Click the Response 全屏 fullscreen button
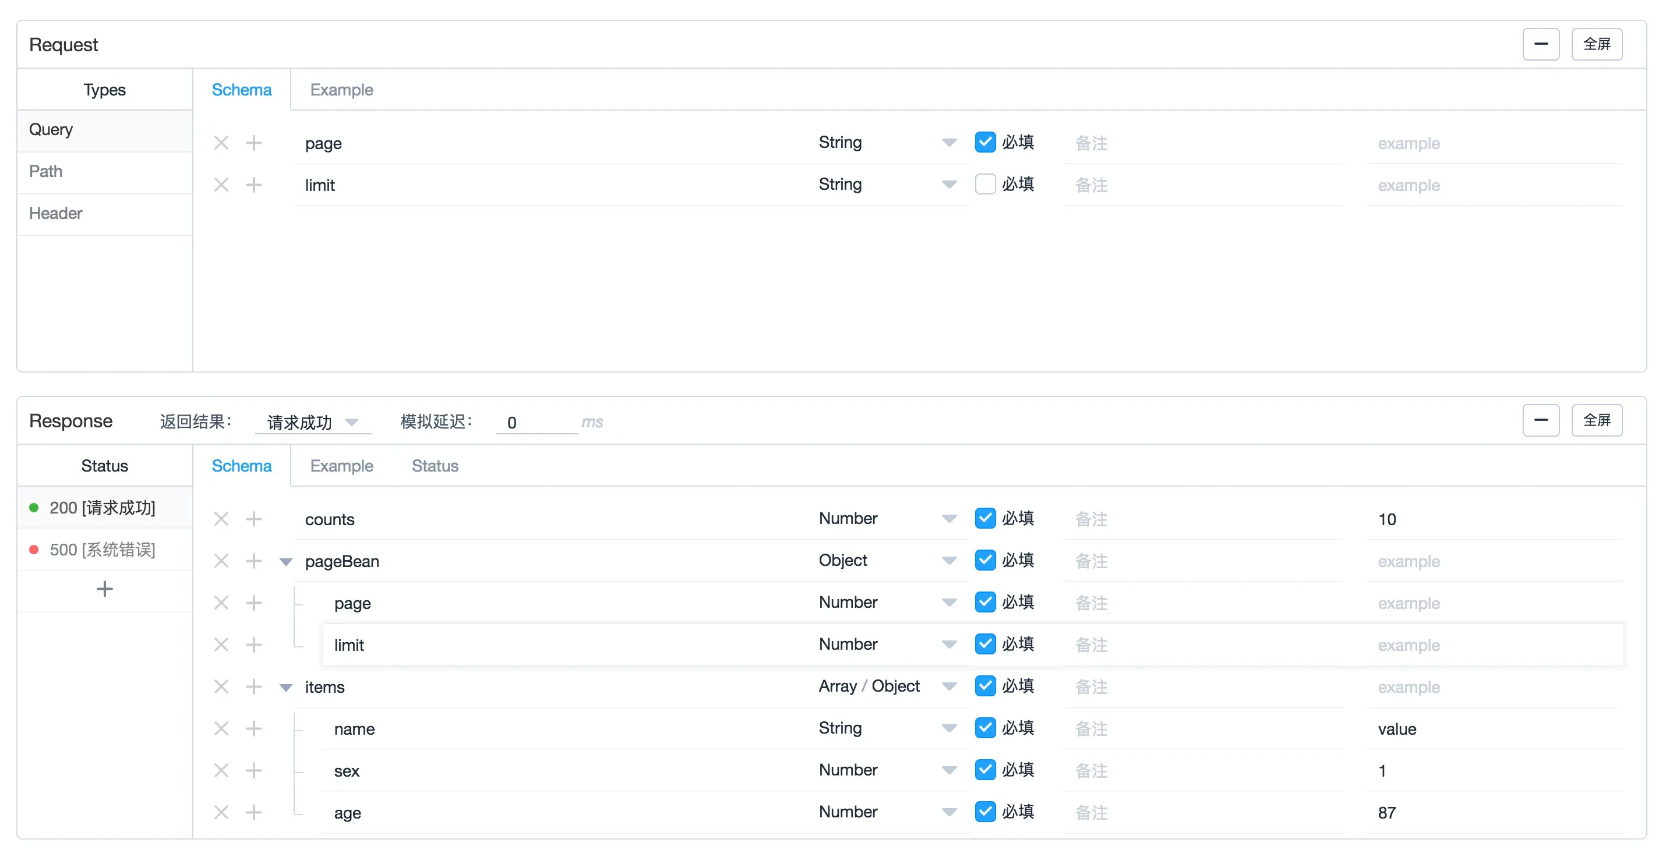This screenshot has height=857, width=1666. (1596, 420)
